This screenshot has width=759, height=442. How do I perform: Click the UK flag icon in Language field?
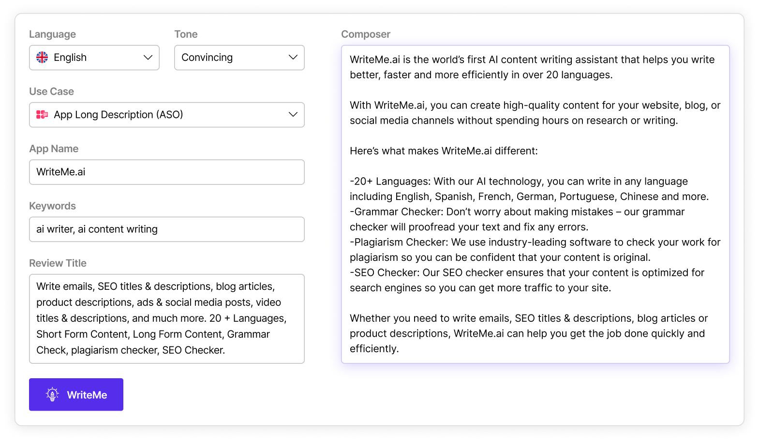(x=42, y=57)
